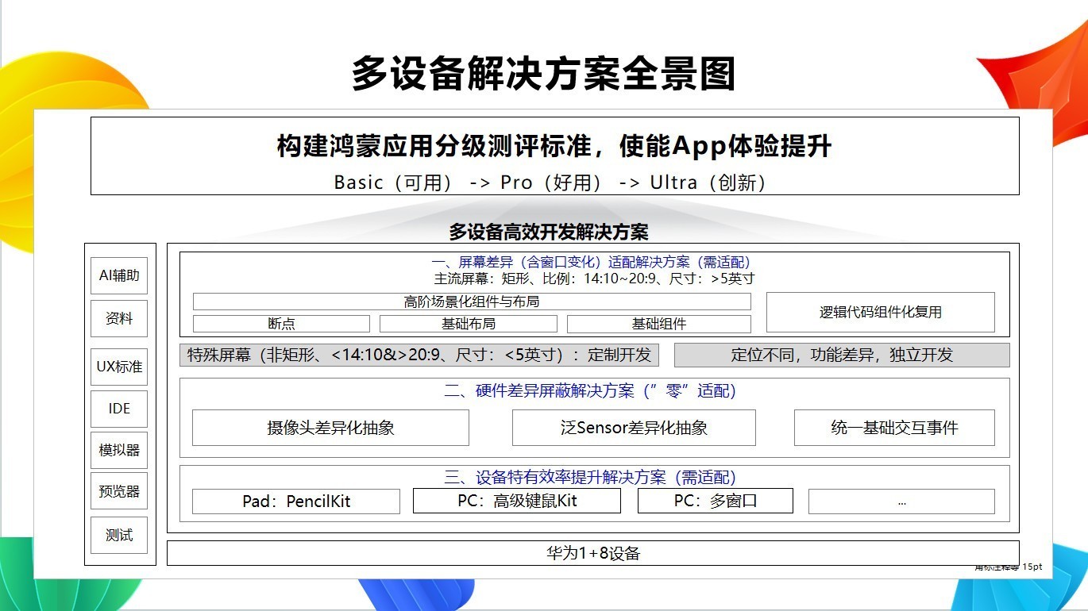
Task: Select the 逻辑代码组件化复用 box
Action: click(x=880, y=312)
